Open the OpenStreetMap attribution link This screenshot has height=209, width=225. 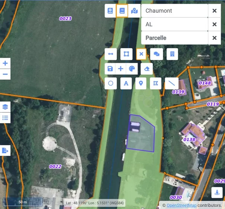point(182,205)
